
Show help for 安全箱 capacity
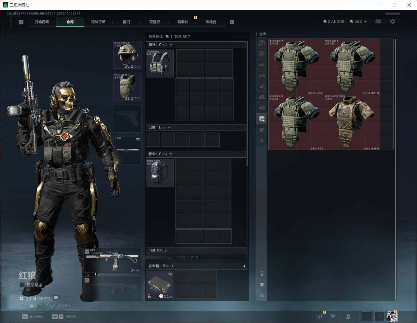point(172,266)
